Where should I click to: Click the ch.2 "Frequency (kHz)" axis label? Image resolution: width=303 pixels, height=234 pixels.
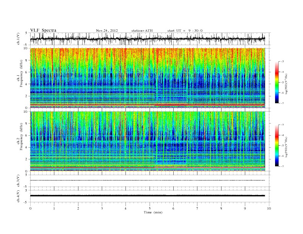[21, 136]
